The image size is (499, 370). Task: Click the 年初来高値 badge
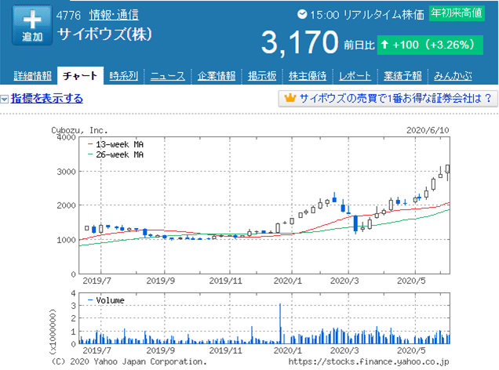point(457,13)
